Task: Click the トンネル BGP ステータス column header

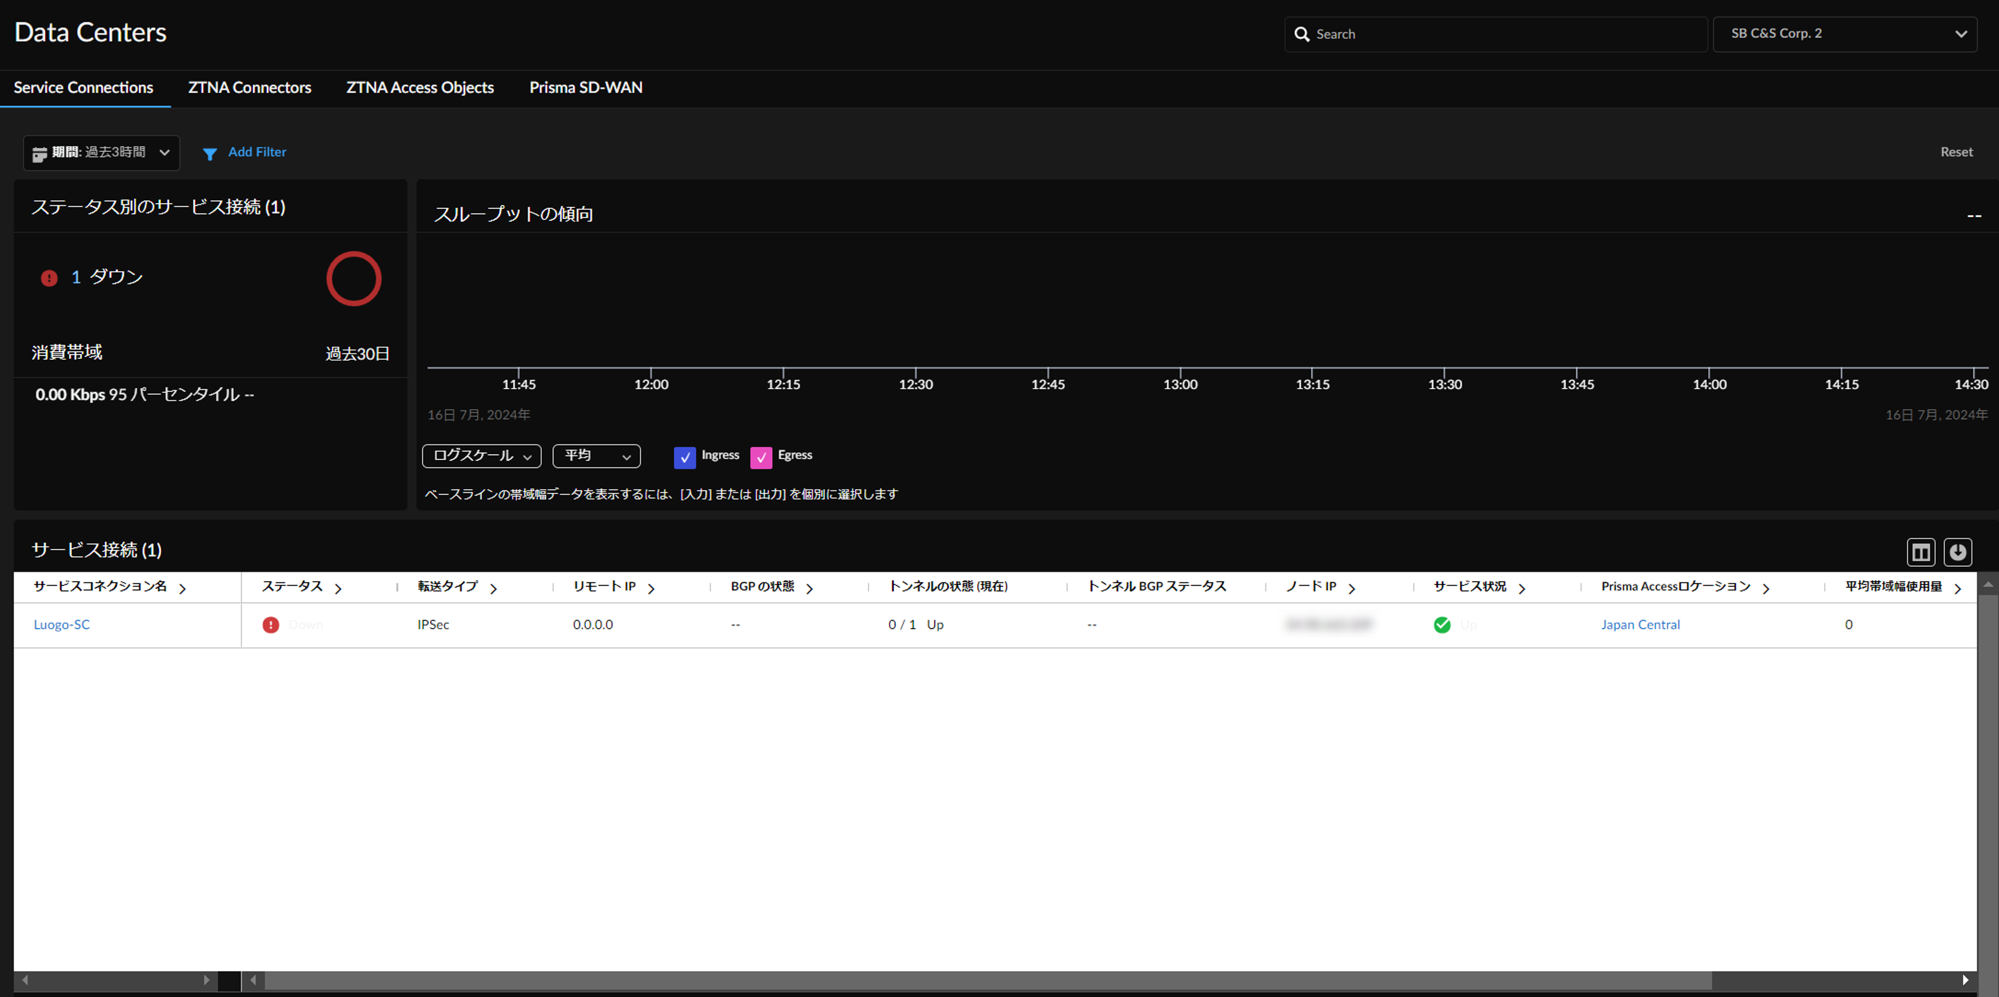Action: click(1157, 586)
